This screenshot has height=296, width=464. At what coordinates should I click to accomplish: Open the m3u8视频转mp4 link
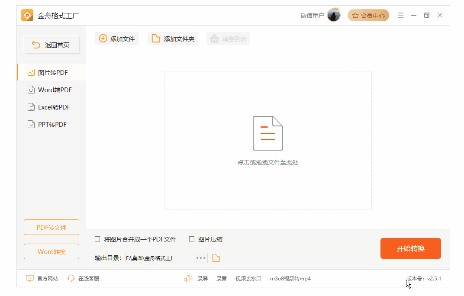coord(290,278)
